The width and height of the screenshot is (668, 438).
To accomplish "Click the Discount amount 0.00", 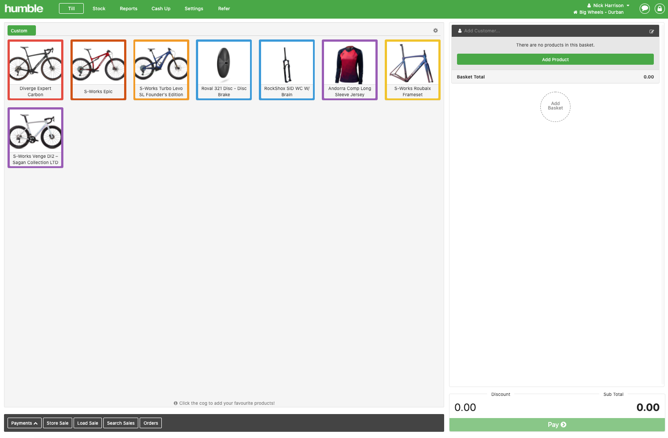I will (465, 407).
